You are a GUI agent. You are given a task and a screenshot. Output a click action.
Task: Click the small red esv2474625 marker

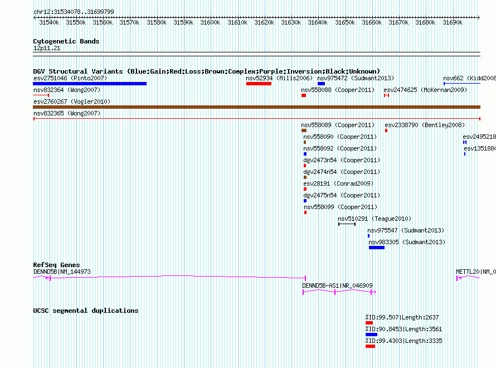coord(386,95)
